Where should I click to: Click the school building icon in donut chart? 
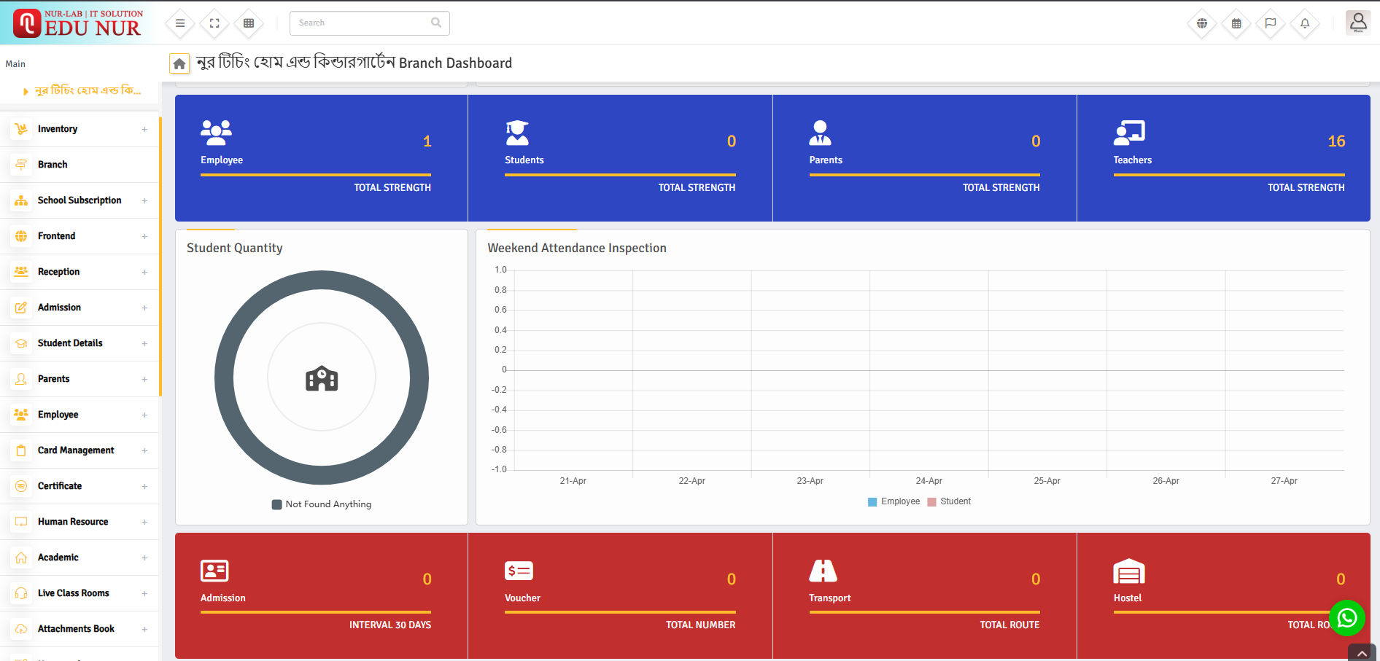(322, 378)
